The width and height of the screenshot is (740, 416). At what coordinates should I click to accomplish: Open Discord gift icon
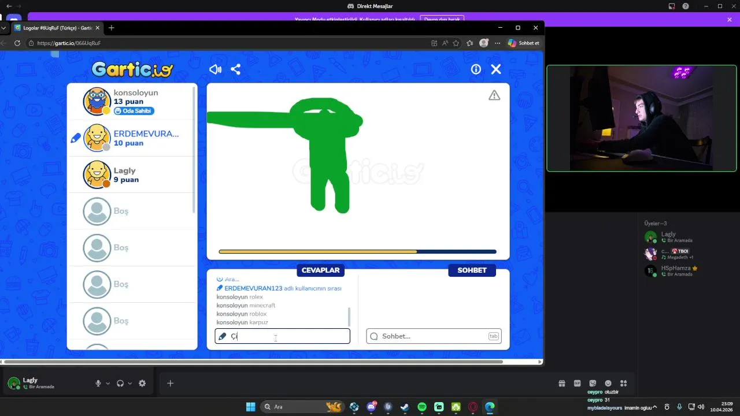pos(562,383)
